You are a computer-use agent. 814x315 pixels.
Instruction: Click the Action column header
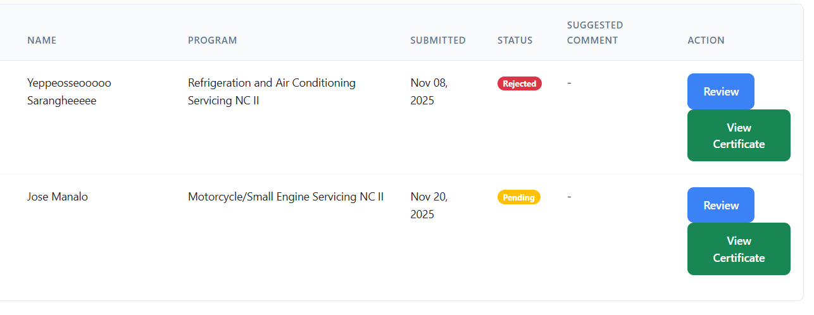(706, 40)
